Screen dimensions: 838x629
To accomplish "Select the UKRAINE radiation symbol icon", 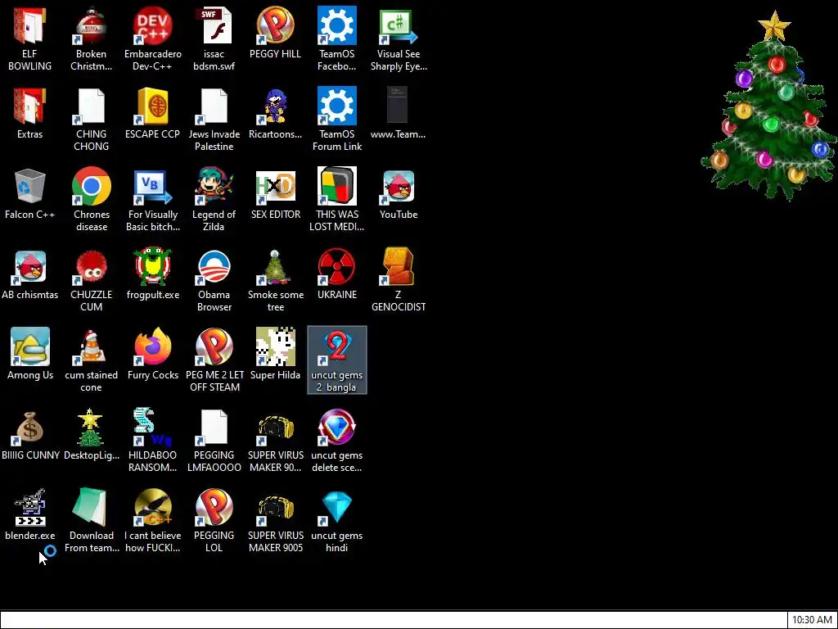I will [x=336, y=267].
